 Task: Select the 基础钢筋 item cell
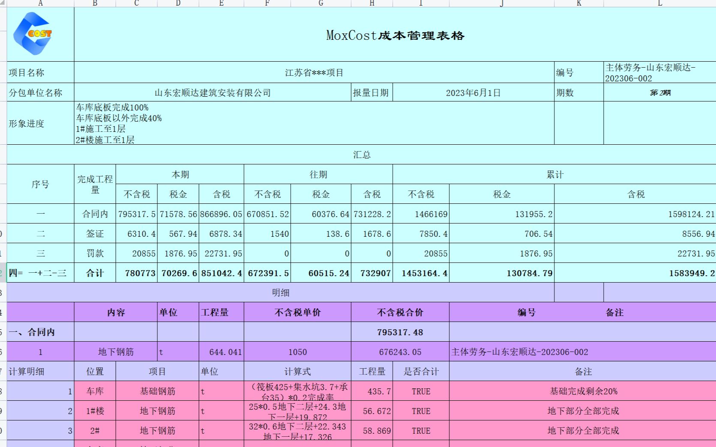pos(157,391)
